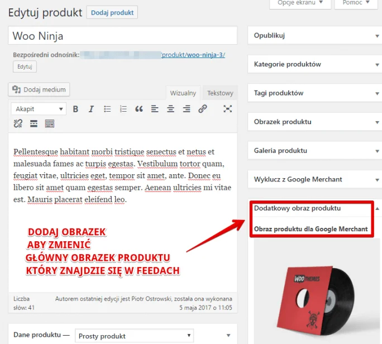Open the Pomoc help dropdown
The width and height of the screenshot is (382, 344).
pyautogui.click(x=356, y=3)
